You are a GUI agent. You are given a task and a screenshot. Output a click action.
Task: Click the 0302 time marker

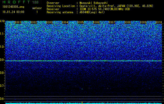[34, 22]
